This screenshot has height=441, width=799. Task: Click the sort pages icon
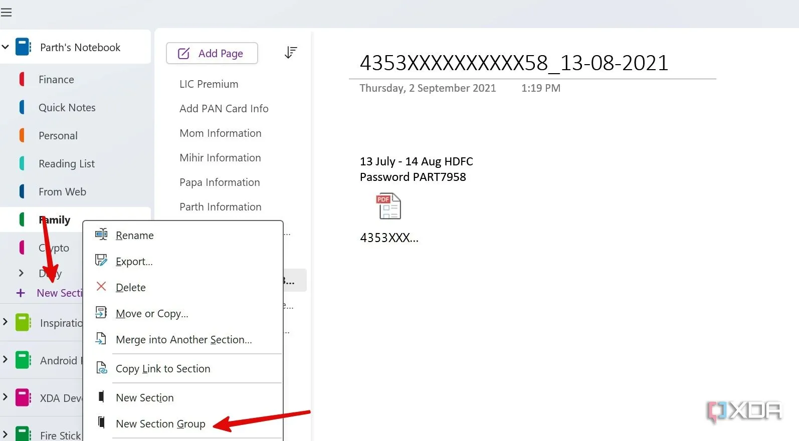(x=291, y=53)
